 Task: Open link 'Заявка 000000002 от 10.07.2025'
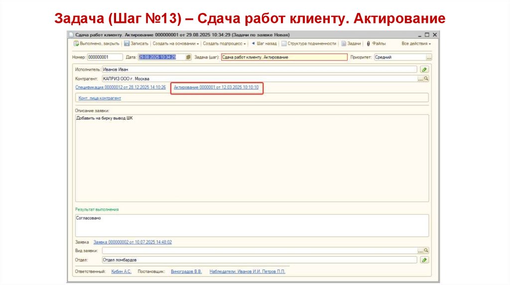pyautogui.click(x=132, y=242)
